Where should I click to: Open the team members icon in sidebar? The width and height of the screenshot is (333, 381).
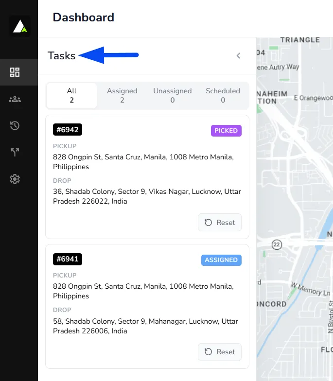pyautogui.click(x=15, y=99)
